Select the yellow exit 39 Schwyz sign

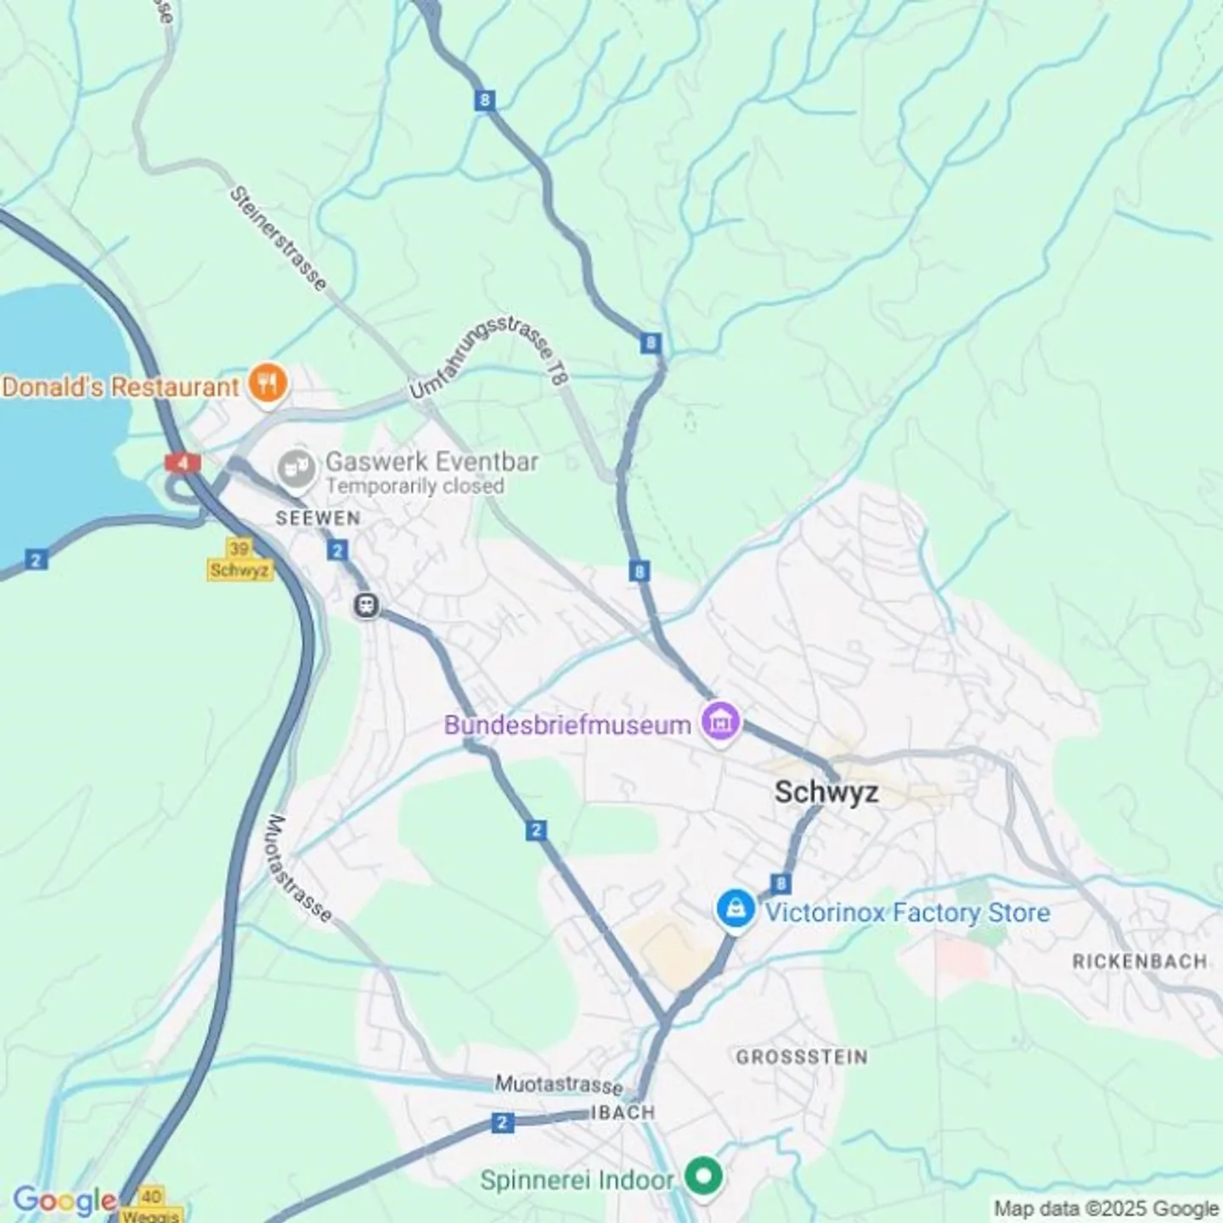(x=240, y=559)
